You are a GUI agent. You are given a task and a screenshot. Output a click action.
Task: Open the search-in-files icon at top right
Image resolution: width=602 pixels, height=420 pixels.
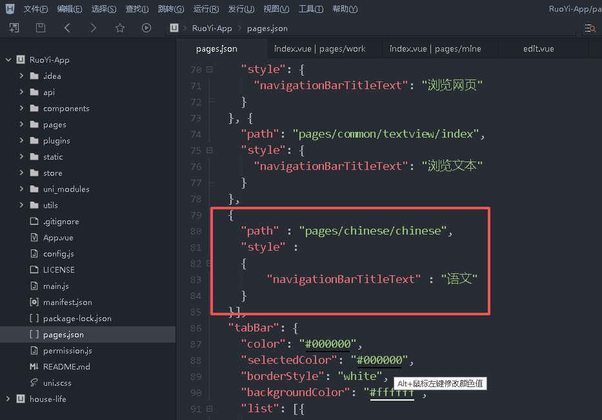coord(589,28)
